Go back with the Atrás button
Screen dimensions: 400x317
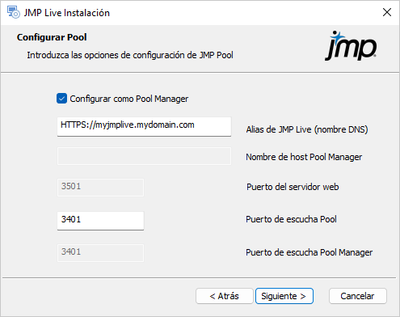click(x=225, y=296)
